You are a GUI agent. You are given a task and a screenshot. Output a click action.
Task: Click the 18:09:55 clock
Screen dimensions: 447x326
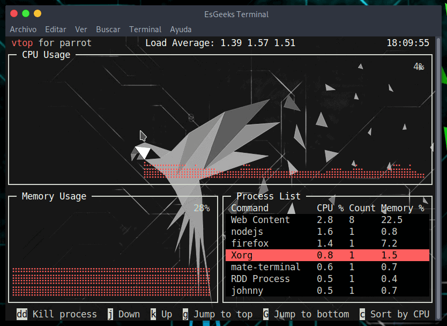[x=408, y=43]
